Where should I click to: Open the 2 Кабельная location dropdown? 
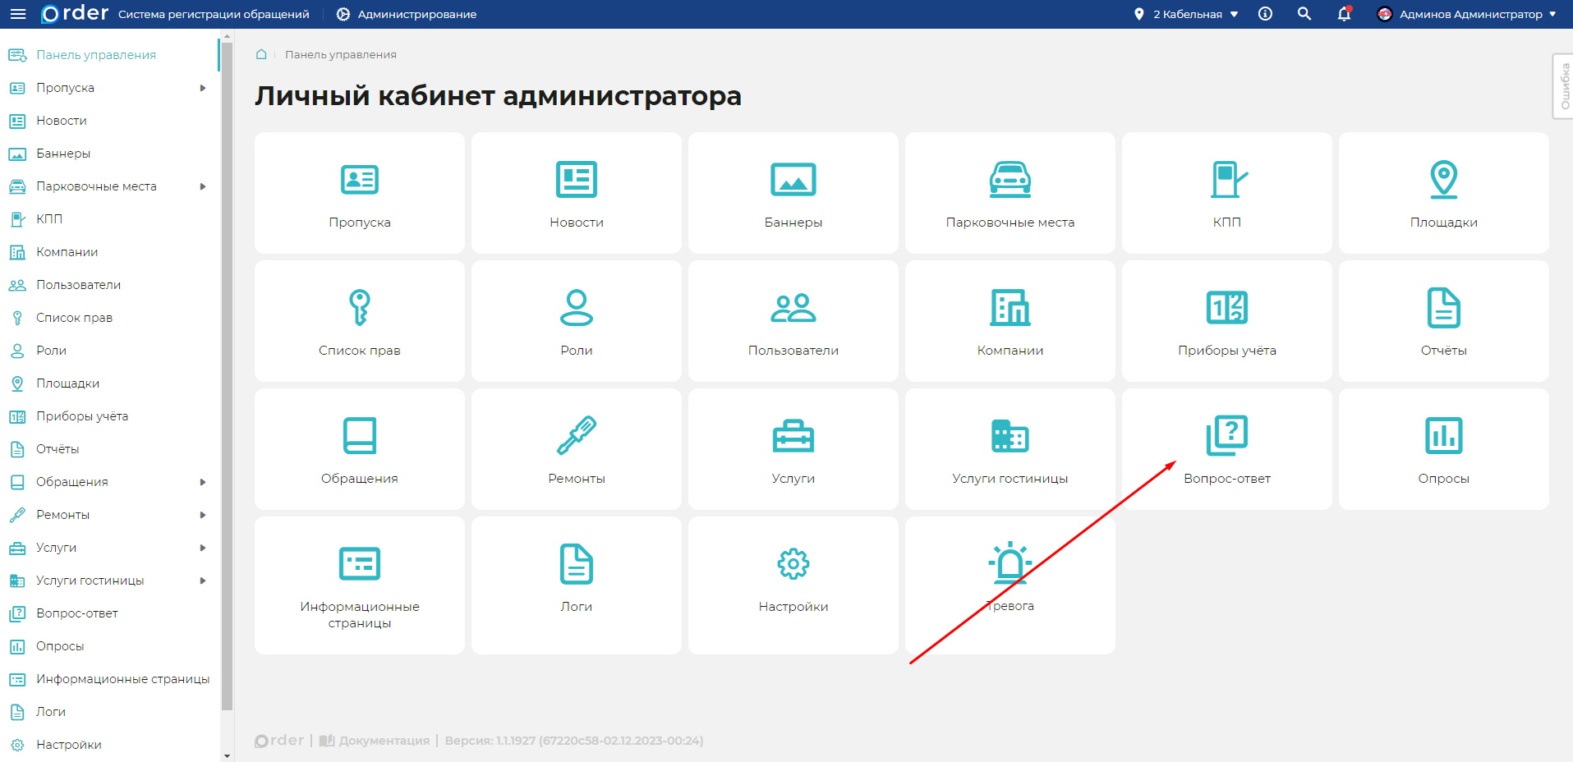(x=1186, y=14)
